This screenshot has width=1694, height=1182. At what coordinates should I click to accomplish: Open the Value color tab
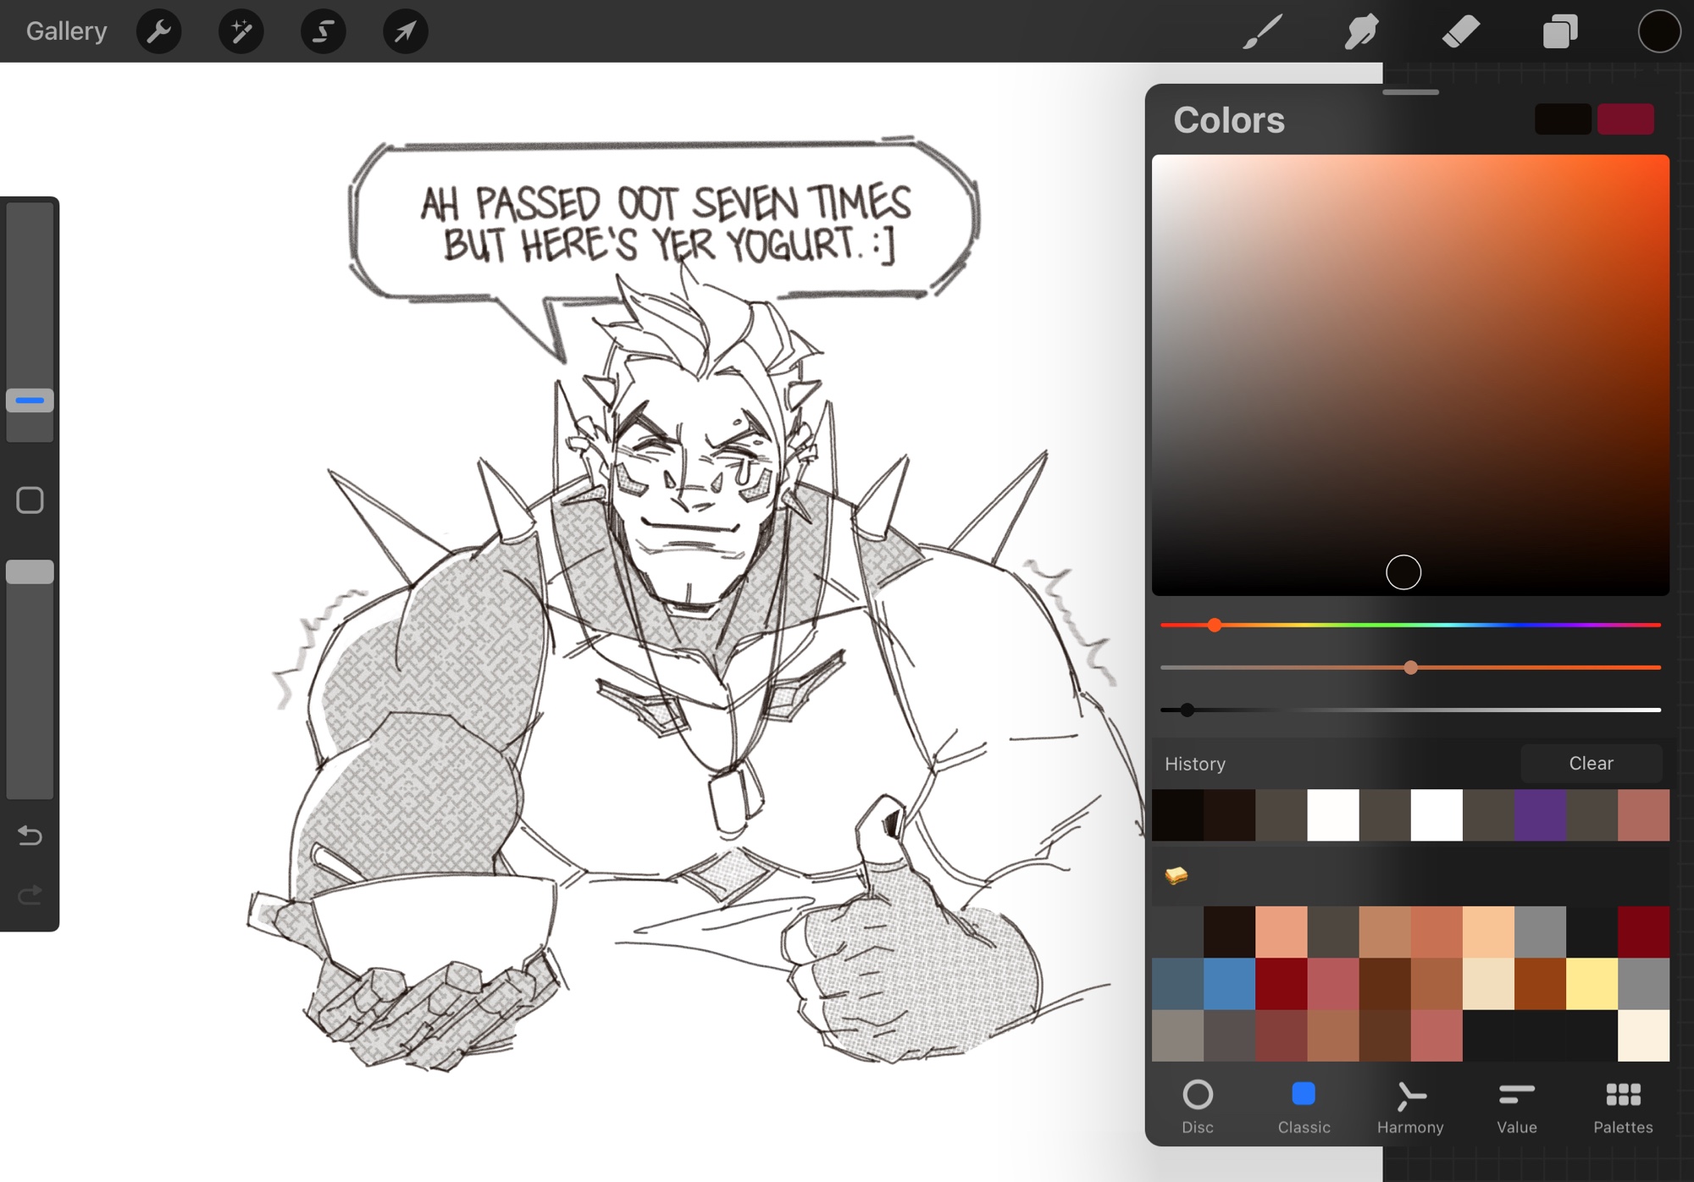click(x=1516, y=1106)
